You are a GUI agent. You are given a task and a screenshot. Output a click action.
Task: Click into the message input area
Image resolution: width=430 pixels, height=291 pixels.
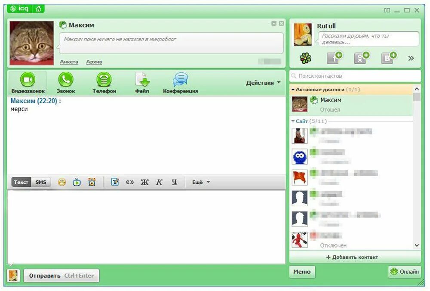click(x=146, y=227)
